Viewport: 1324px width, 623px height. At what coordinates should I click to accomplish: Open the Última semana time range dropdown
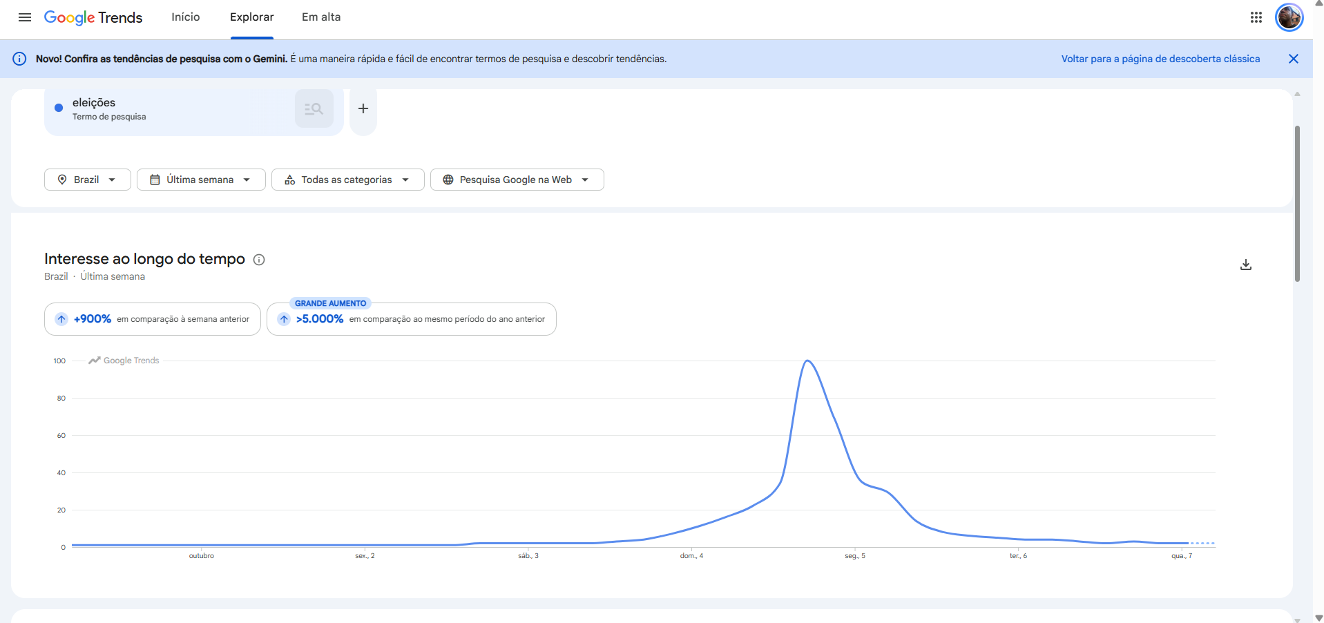(x=201, y=180)
